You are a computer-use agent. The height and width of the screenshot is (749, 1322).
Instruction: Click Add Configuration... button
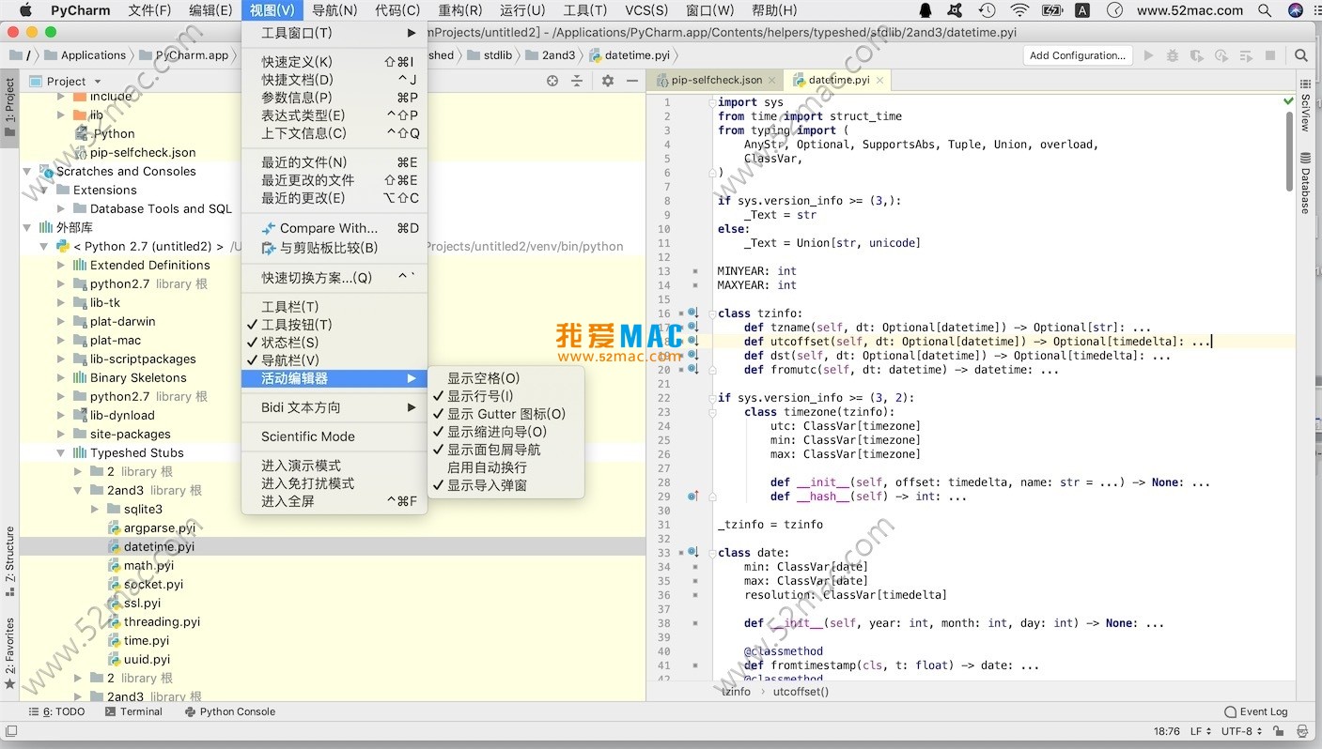click(x=1077, y=55)
